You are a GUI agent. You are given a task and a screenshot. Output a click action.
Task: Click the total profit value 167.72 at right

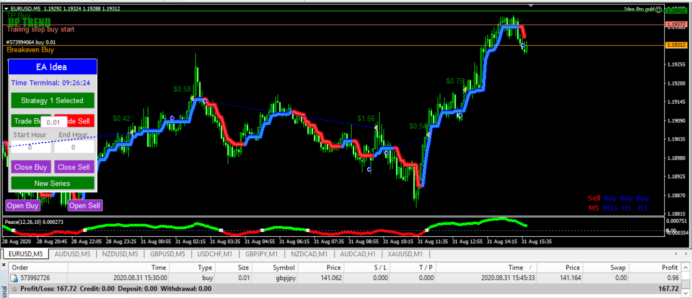point(669,289)
